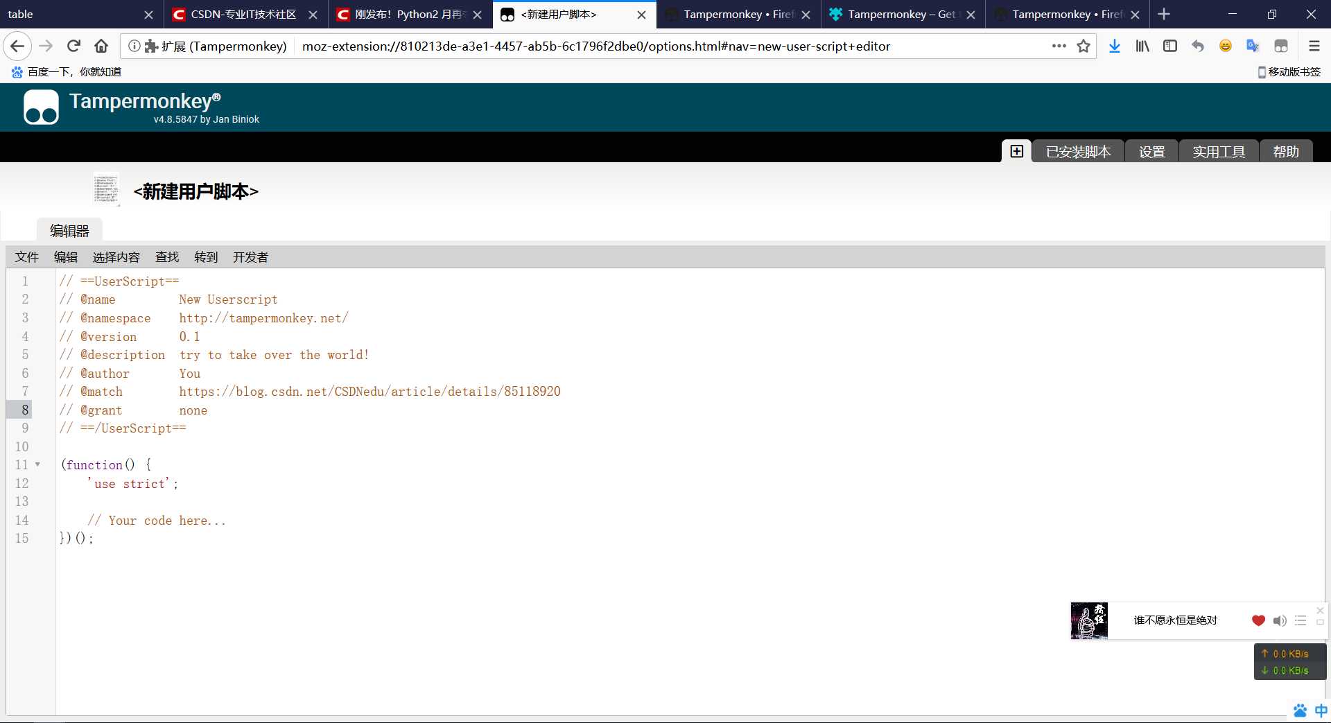
Task: Click the Tampermonkey logo in header
Action: point(41,108)
